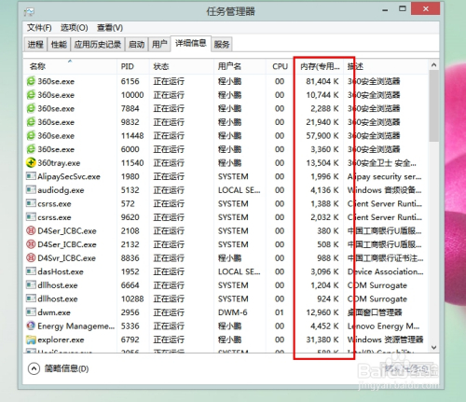The image size is (466, 402).
Task: Collapse to 简略信息(D) view
Action: click(59, 368)
